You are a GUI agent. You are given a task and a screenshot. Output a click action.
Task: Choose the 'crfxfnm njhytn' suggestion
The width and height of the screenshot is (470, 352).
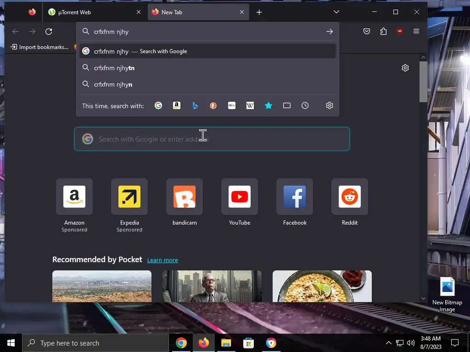[x=207, y=68]
